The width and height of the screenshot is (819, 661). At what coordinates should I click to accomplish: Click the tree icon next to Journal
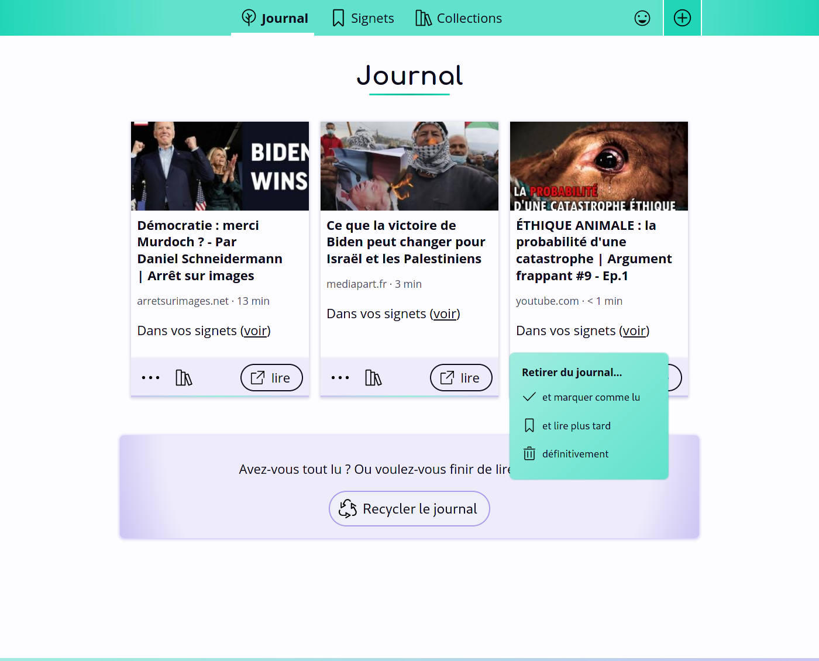(x=249, y=18)
